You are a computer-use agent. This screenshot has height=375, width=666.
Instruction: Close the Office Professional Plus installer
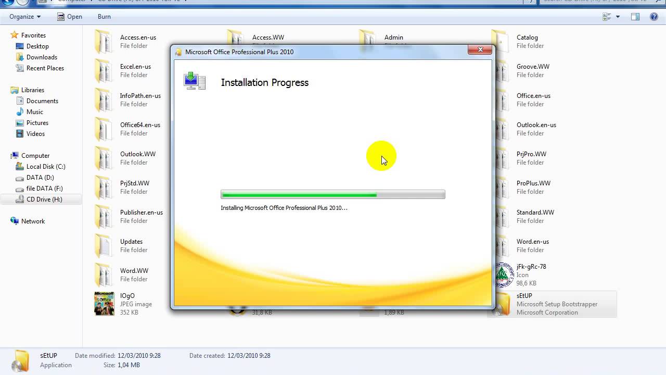click(x=480, y=49)
